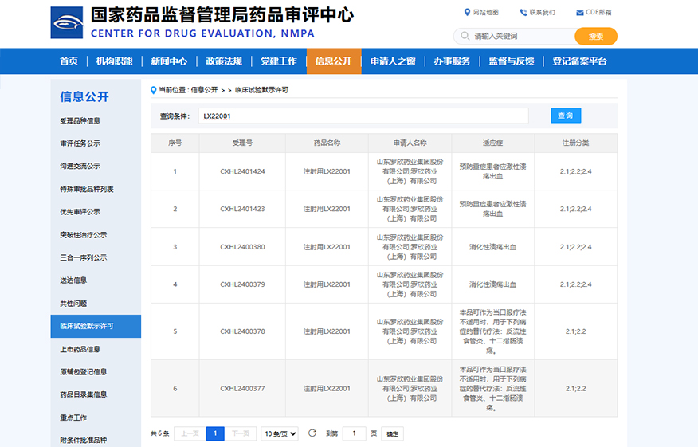
Task: Select page 1 in pagination
Action: [214, 433]
